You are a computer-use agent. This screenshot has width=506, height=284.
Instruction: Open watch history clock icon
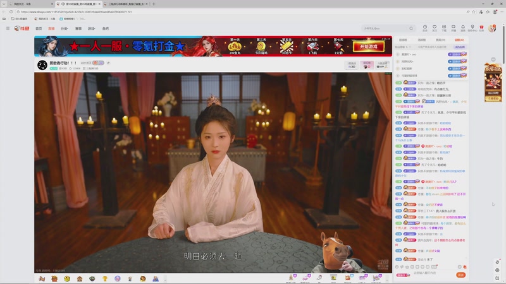click(425, 28)
